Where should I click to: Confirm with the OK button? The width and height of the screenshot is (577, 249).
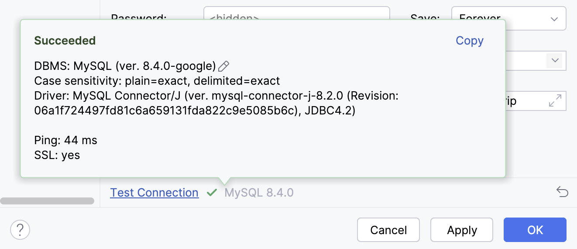(x=535, y=230)
